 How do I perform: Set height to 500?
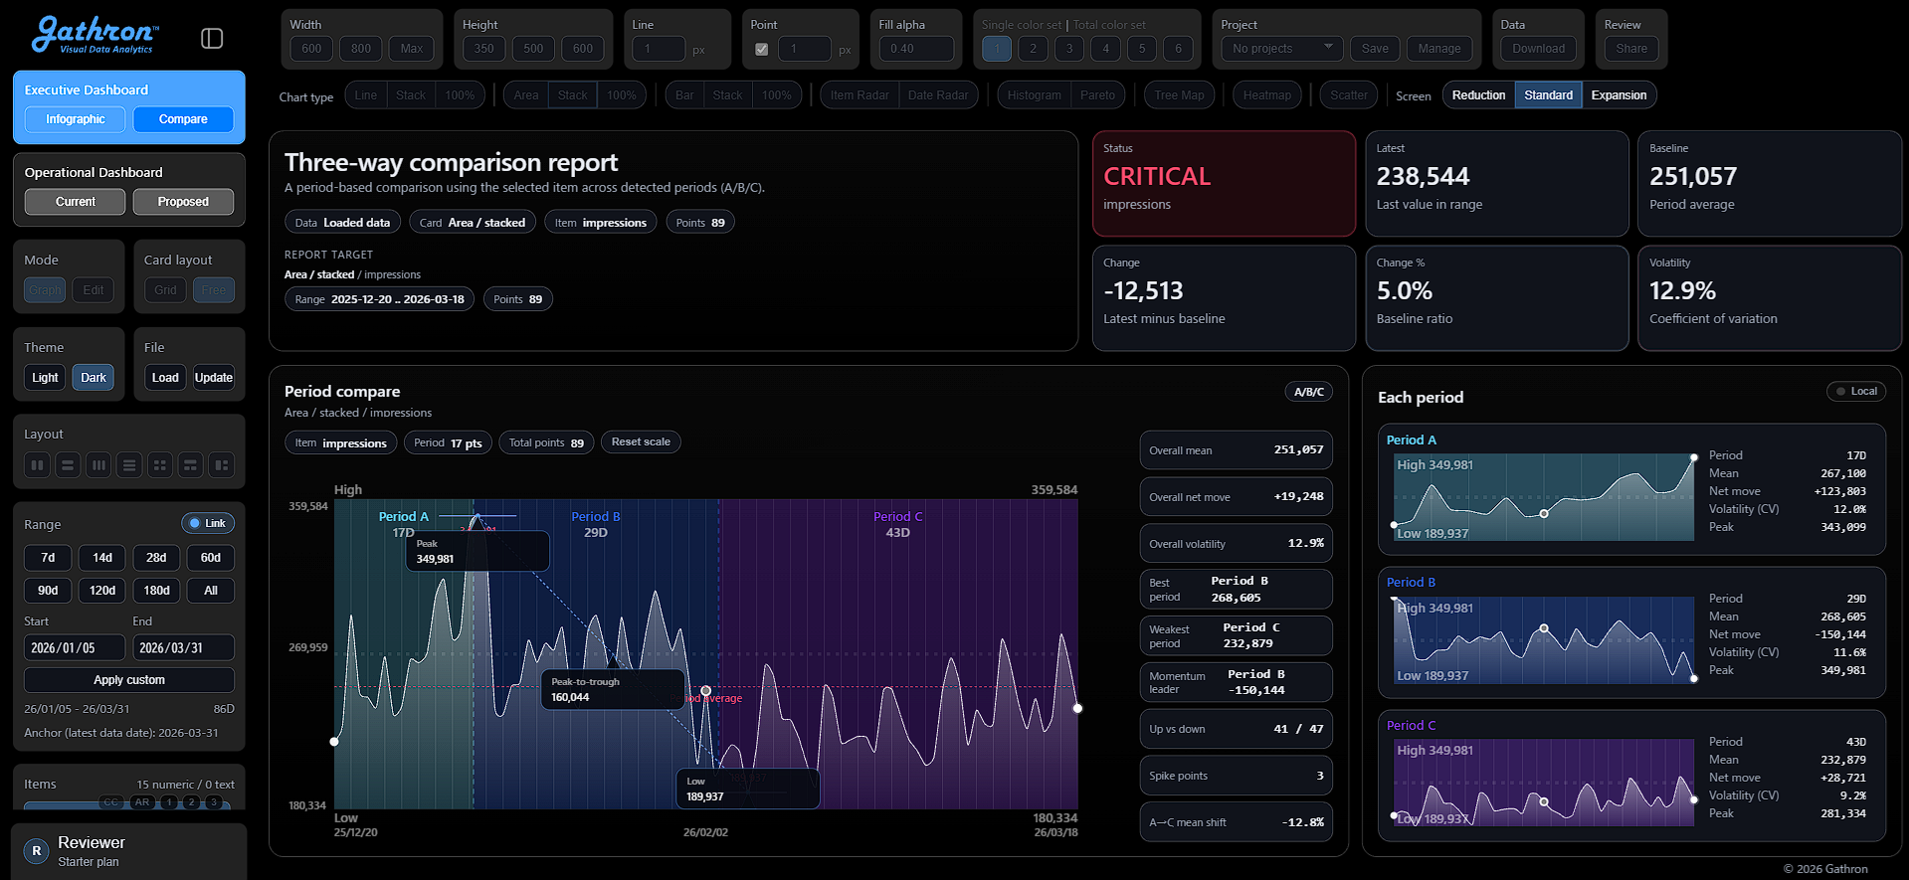tap(533, 49)
